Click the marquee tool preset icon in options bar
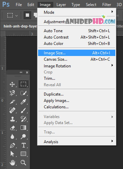Screen dimensions: 123x169 tap(10, 15)
